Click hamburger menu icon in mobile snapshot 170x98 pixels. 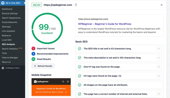[x=68, y=82]
